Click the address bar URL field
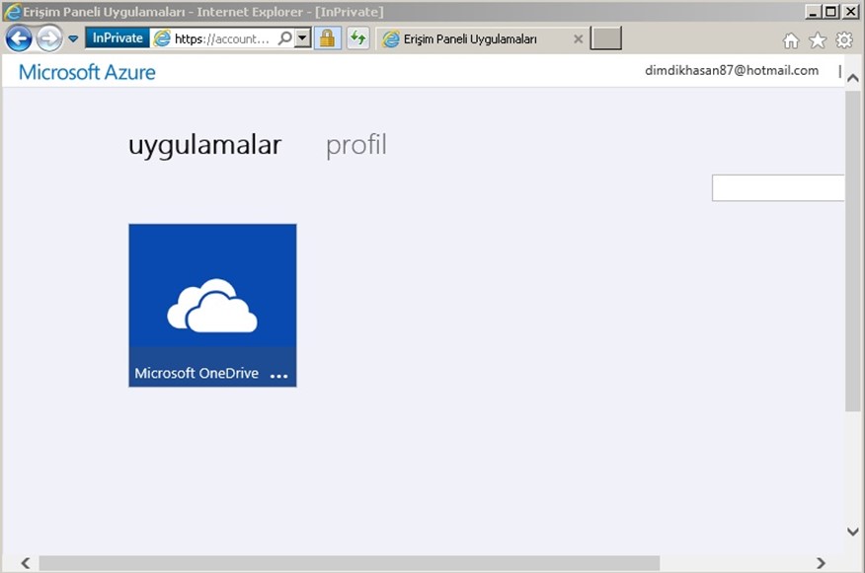865x573 pixels. 222,38
